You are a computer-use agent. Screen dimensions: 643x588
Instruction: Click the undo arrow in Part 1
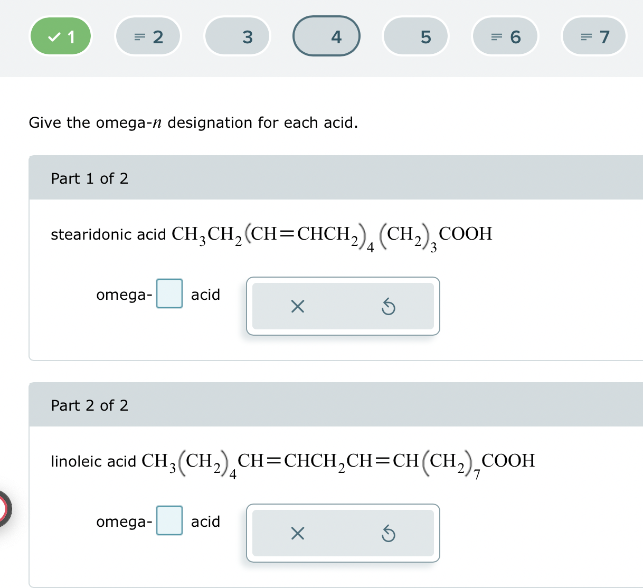tap(389, 306)
